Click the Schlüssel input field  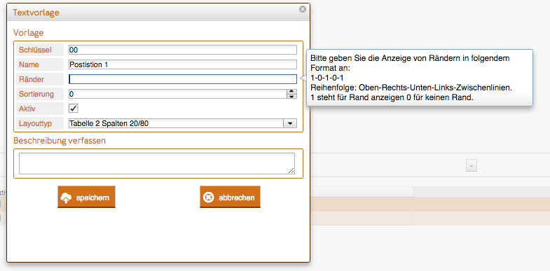[183, 50]
